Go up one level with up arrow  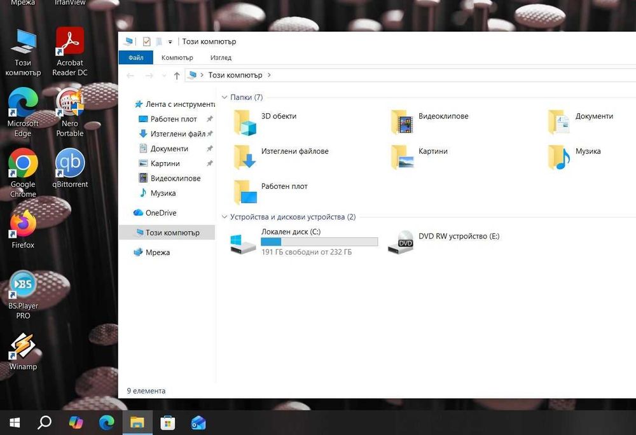(x=177, y=76)
